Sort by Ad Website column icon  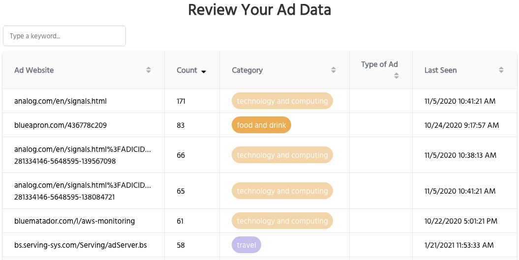click(149, 70)
